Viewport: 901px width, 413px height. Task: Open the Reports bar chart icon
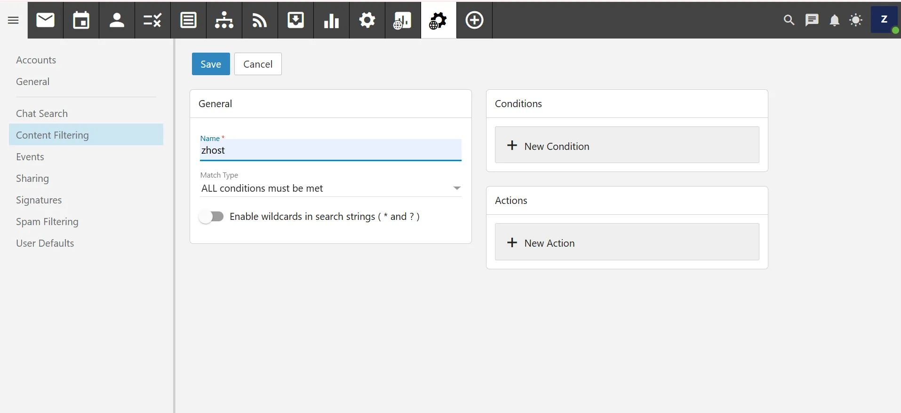(331, 20)
